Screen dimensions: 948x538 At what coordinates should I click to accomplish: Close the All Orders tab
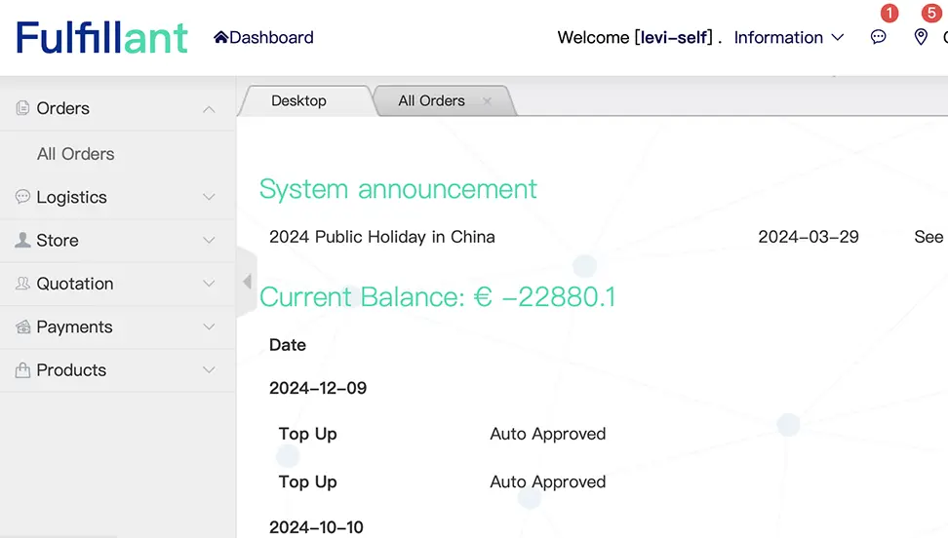(x=487, y=101)
